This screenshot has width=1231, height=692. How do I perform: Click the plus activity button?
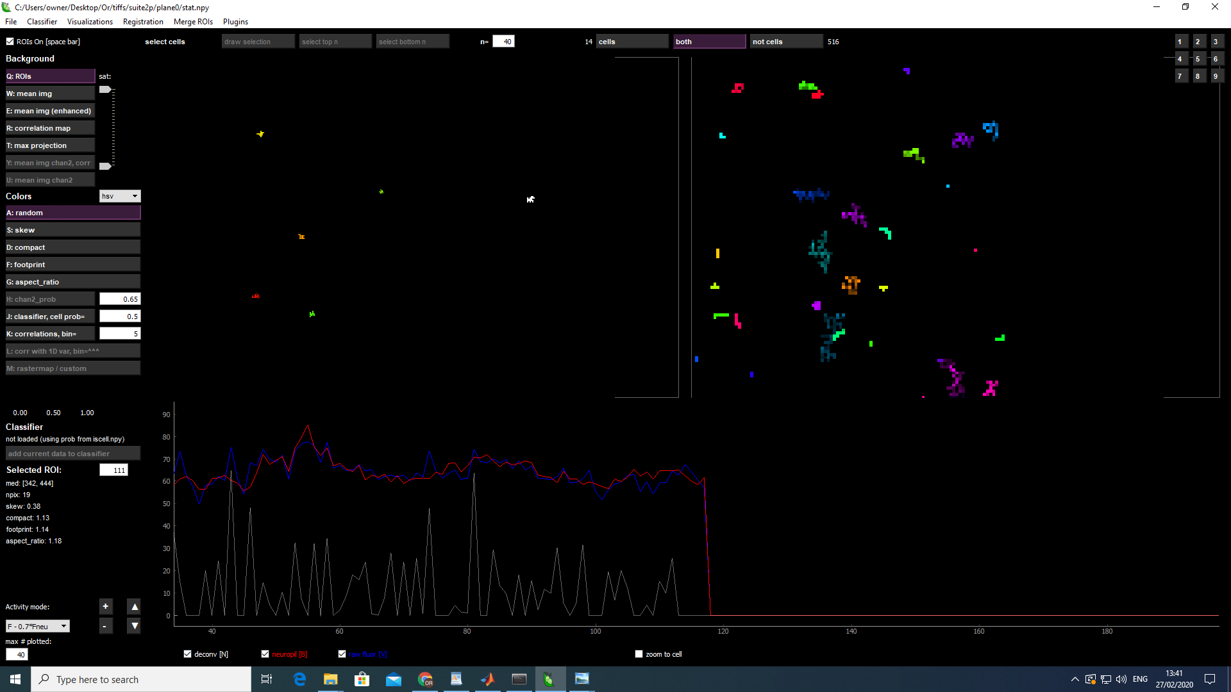106,606
